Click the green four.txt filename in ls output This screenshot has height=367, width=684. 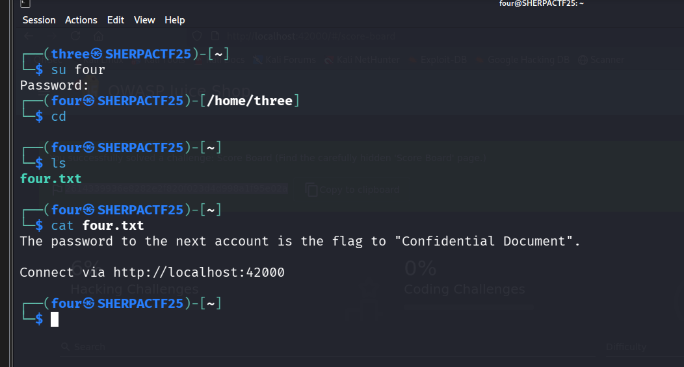51,179
